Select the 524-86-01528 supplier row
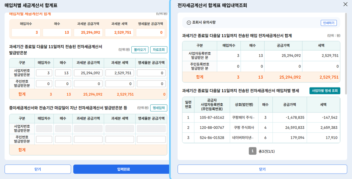Screen dimensions: 352x179 point(212,138)
